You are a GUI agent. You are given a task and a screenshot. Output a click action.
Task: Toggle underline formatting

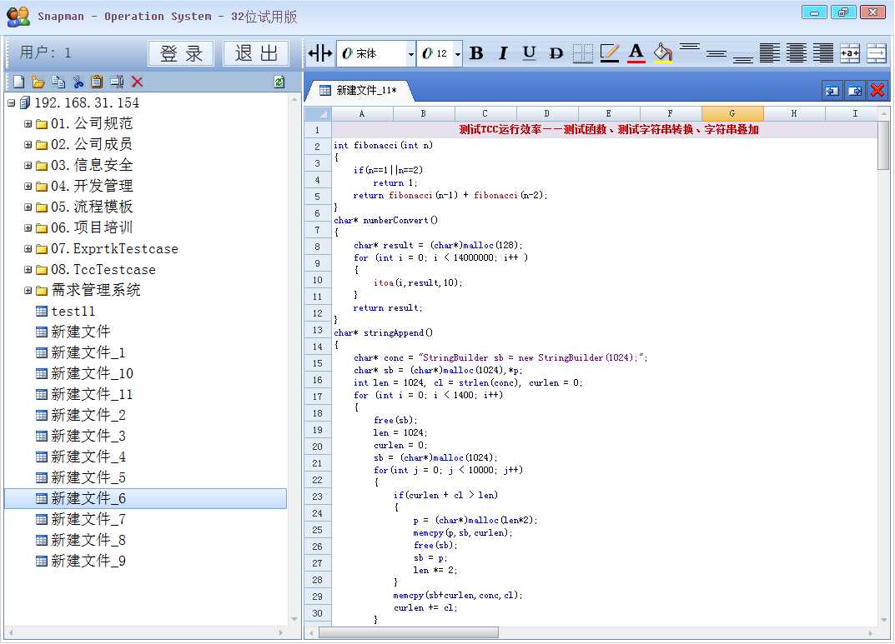point(529,53)
